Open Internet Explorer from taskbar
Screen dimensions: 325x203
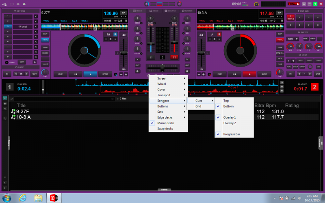(x=22, y=198)
